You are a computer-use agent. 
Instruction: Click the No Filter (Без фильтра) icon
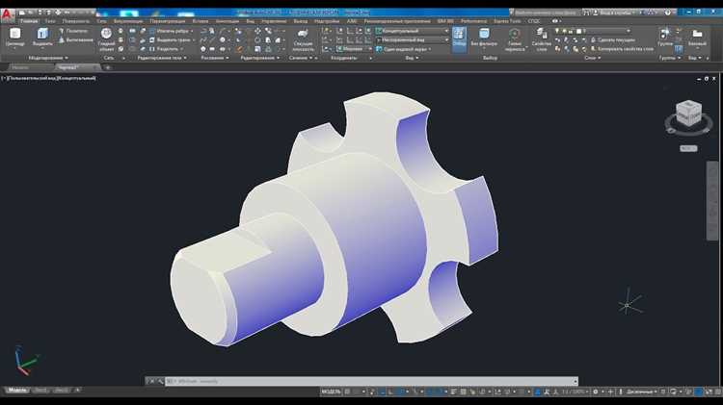click(x=484, y=38)
